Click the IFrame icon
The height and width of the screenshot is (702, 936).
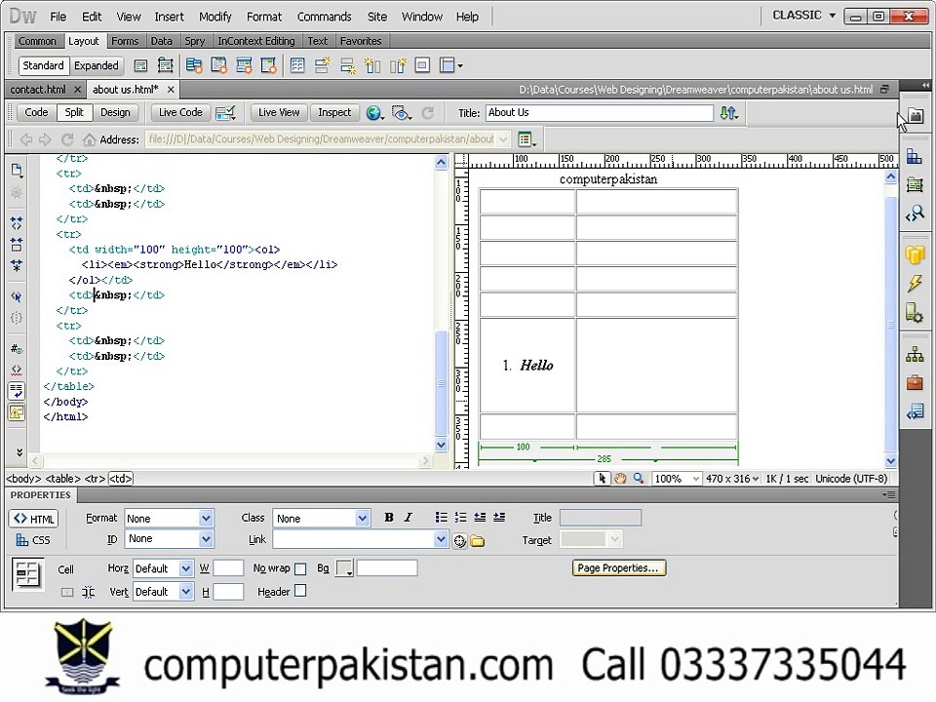click(422, 65)
